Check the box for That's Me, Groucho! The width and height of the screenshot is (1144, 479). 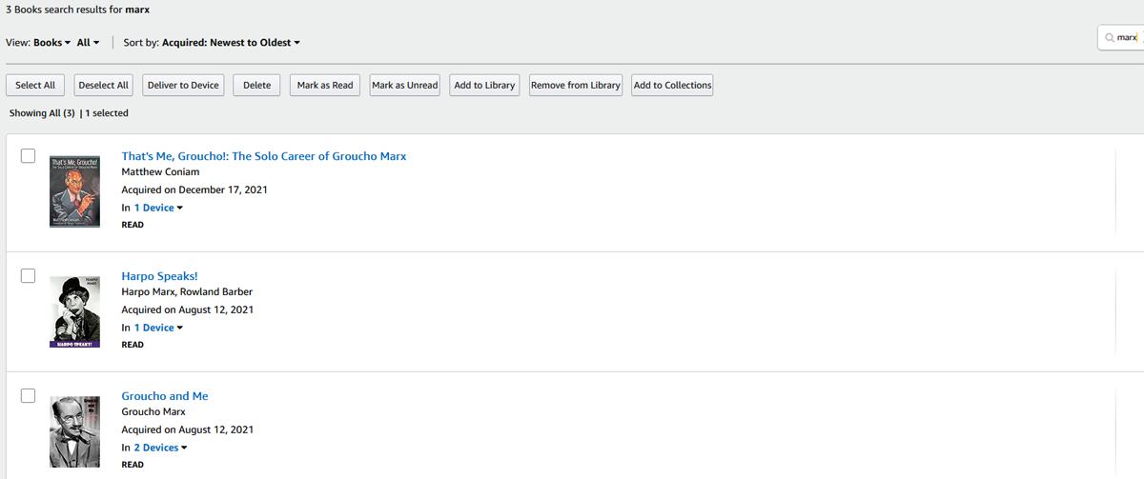[29, 156]
